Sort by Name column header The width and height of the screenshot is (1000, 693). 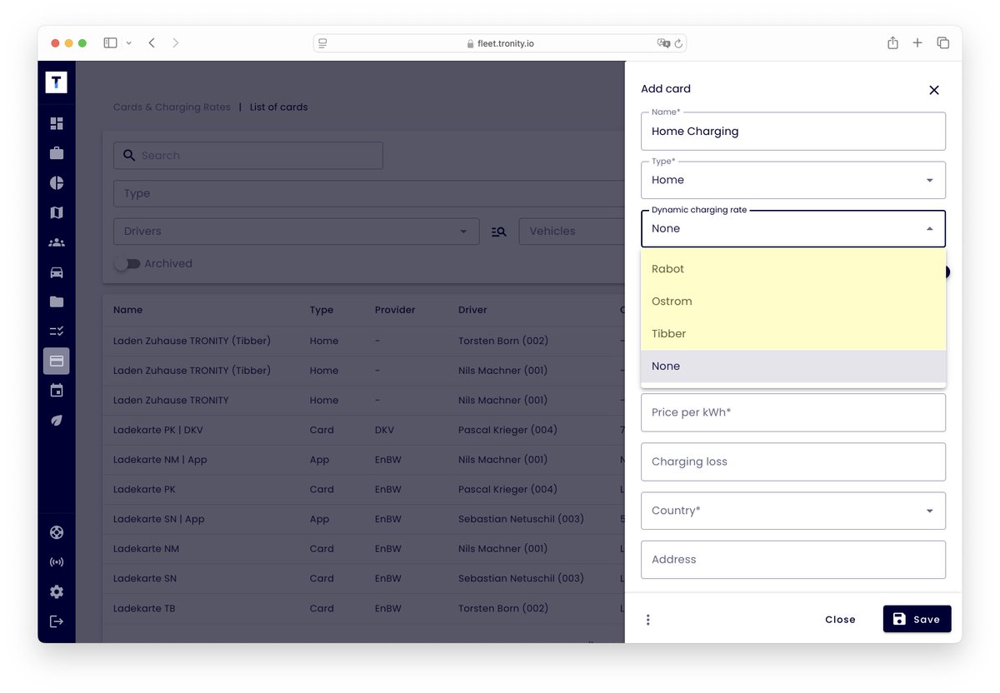[x=127, y=310]
